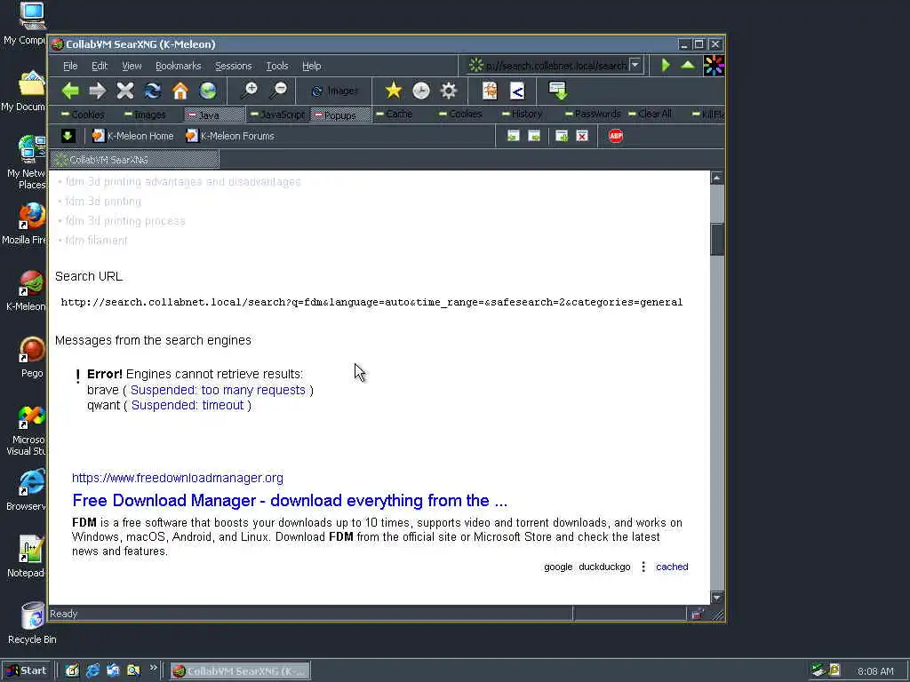Open the Sessions menu
This screenshot has height=682, width=910.
pos(234,66)
